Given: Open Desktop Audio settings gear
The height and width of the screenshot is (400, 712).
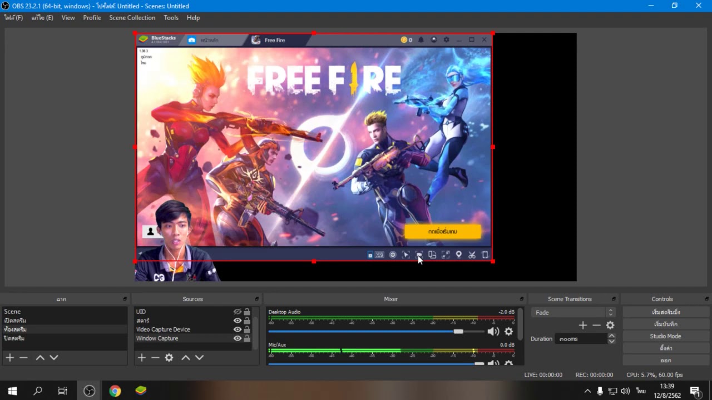Looking at the screenshot, I should pyautogui.click(x=508, y=332).
